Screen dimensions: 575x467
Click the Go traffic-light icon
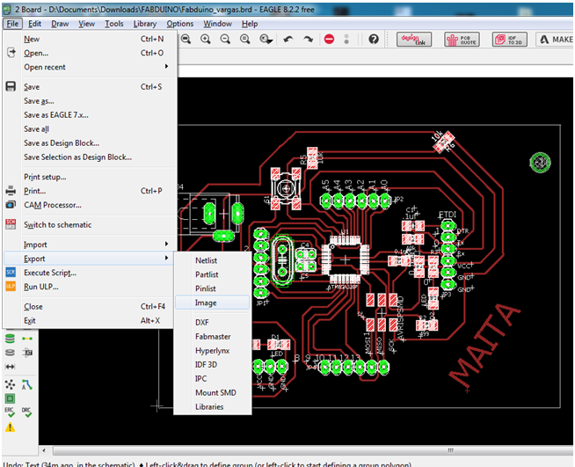click(346, 40)
